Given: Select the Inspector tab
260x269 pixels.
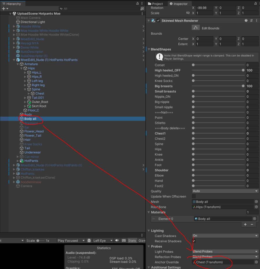Looking at the screenshot, I should (178, 3).
